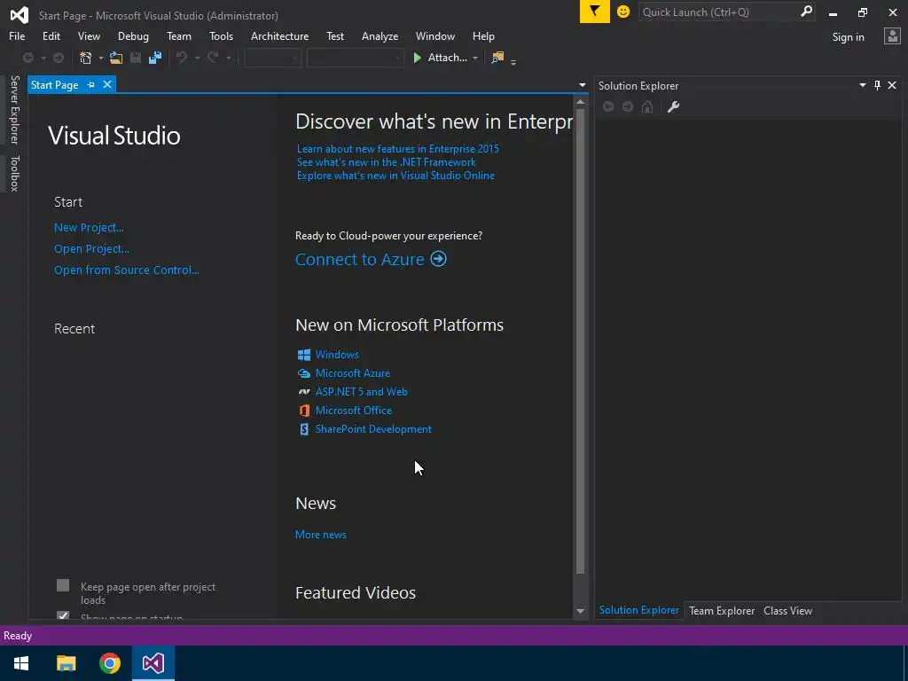
Task: Open the Windows Start button
Action: [21, 663]
